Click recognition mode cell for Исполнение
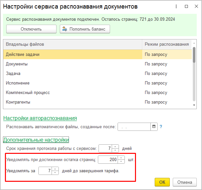Image resolution: width=202 pixels, height=190 pixels. (x=167, y=83)
